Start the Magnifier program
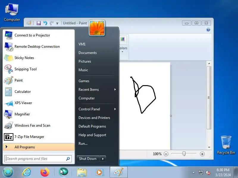Viewport: 238px width, 178px height. point(39,114)
